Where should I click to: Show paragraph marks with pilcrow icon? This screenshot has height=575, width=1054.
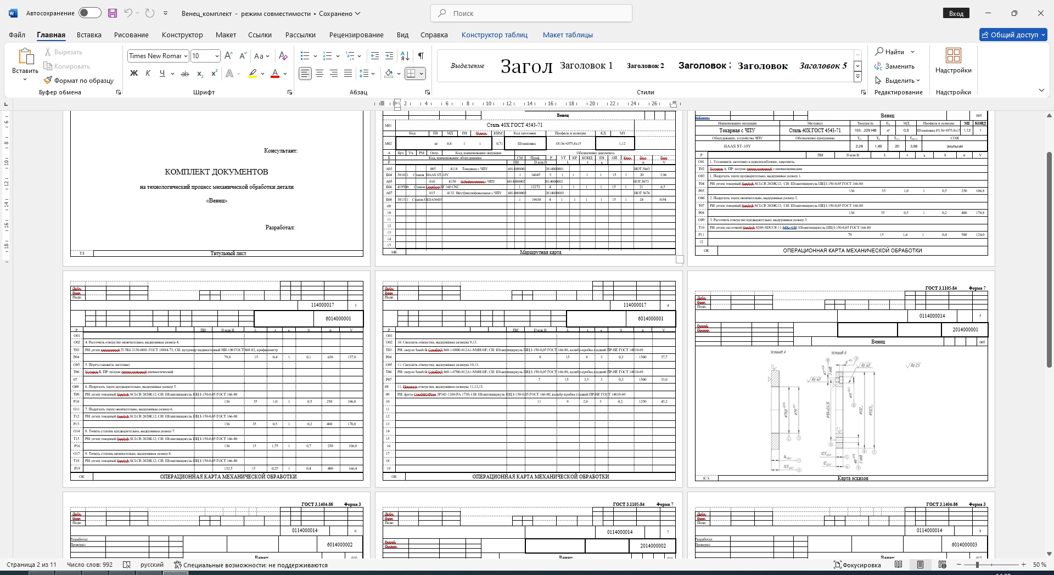point(421,56)
